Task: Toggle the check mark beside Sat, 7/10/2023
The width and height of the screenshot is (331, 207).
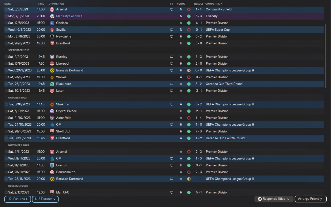Action: (6, 111)
